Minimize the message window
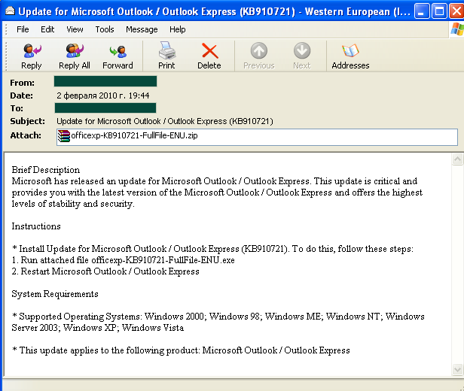Image resolution: width=464 pixels, height=391 pixels. (422, 11)
